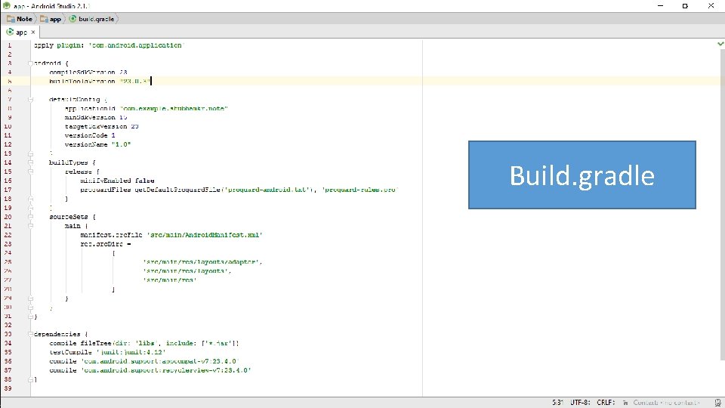Select the app editor tab
725x408 pixels.
click(x=21, y=32)
